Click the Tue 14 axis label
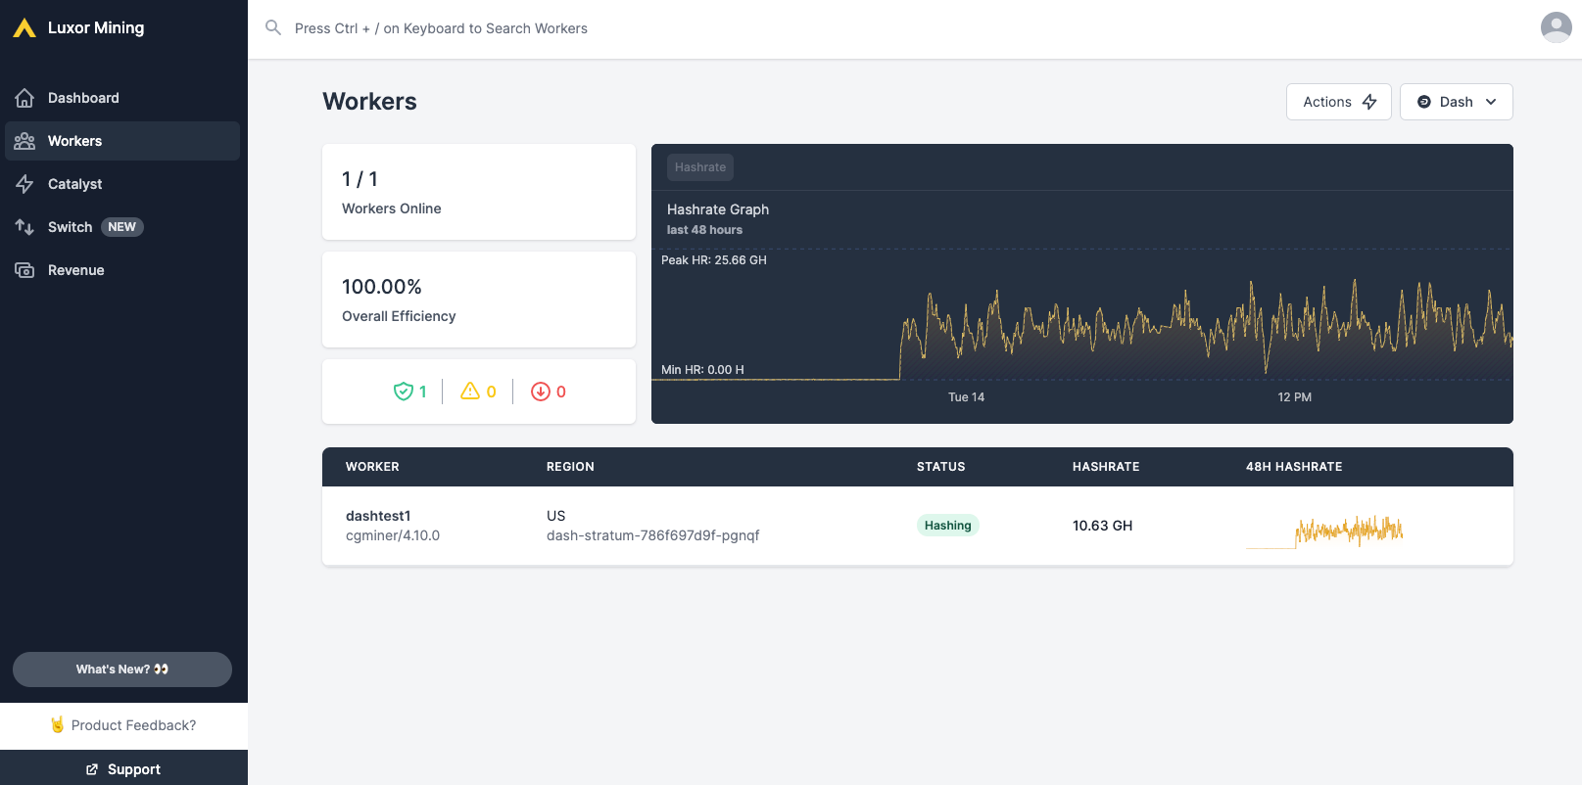Image resolution: width=1582 pixels, height=785 pixels. (966, 397)
